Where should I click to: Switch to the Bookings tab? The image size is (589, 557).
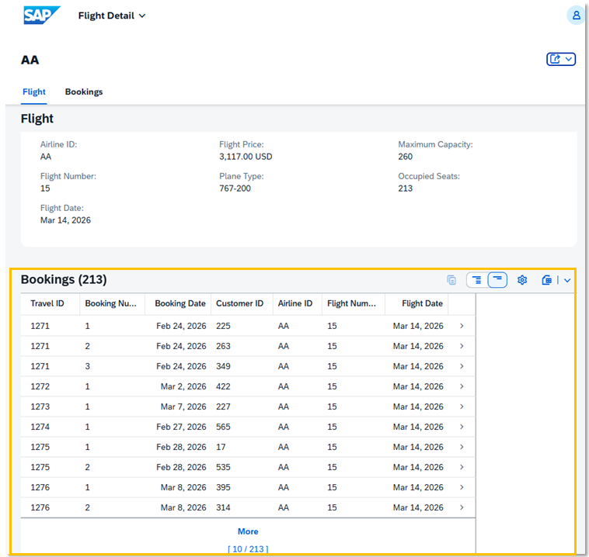coord(84,92)
